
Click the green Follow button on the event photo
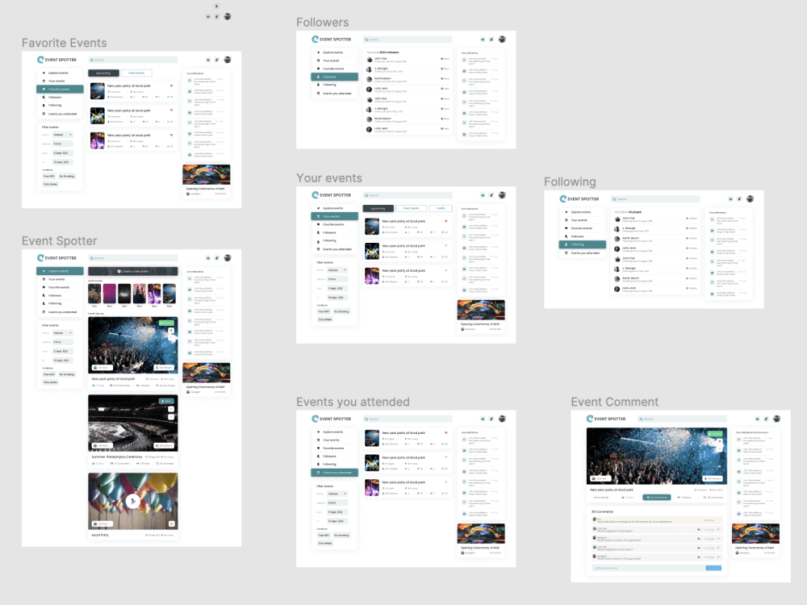167,323
